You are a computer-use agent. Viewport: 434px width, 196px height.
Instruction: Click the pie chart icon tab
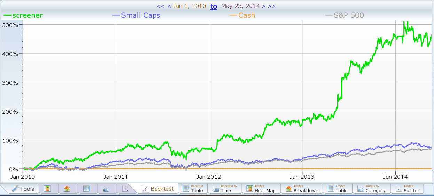tap(67, 189)
